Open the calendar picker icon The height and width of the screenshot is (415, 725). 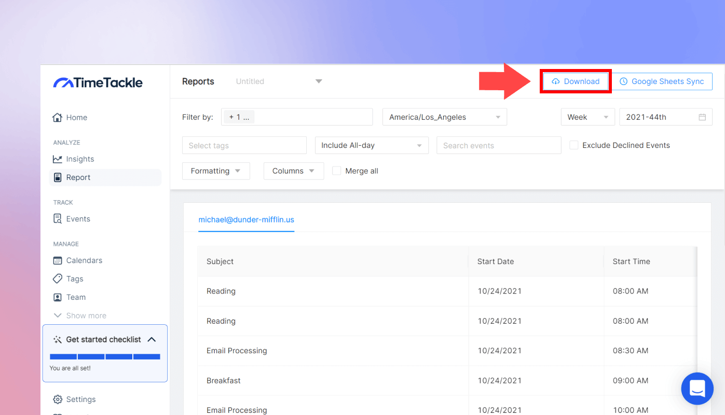(702, 117)
